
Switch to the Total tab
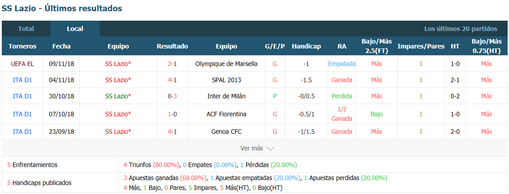click(26, 29)
